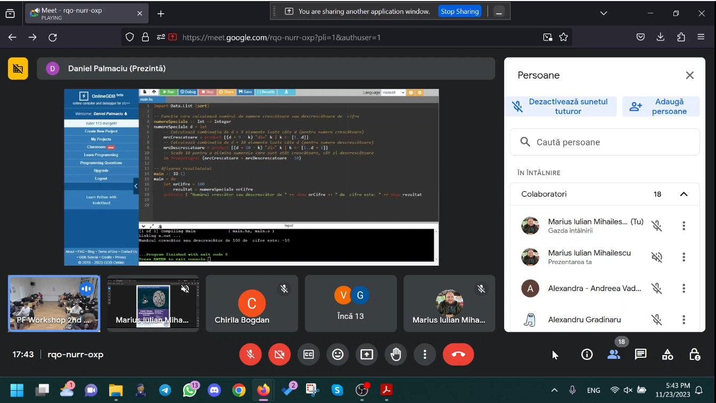The width and height of the screenshot is (716, 403).
Task: Open the three-dot more options menu
Action: (425, 355)
